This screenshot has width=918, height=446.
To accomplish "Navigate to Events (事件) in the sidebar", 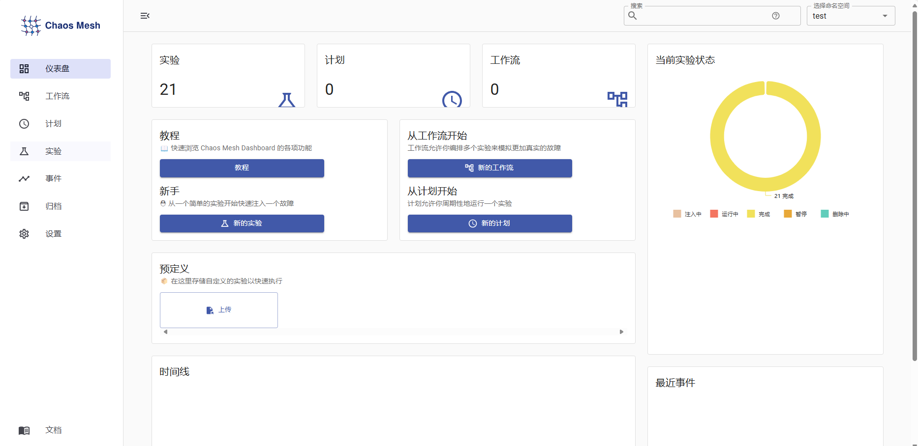I will pos(61,179).
